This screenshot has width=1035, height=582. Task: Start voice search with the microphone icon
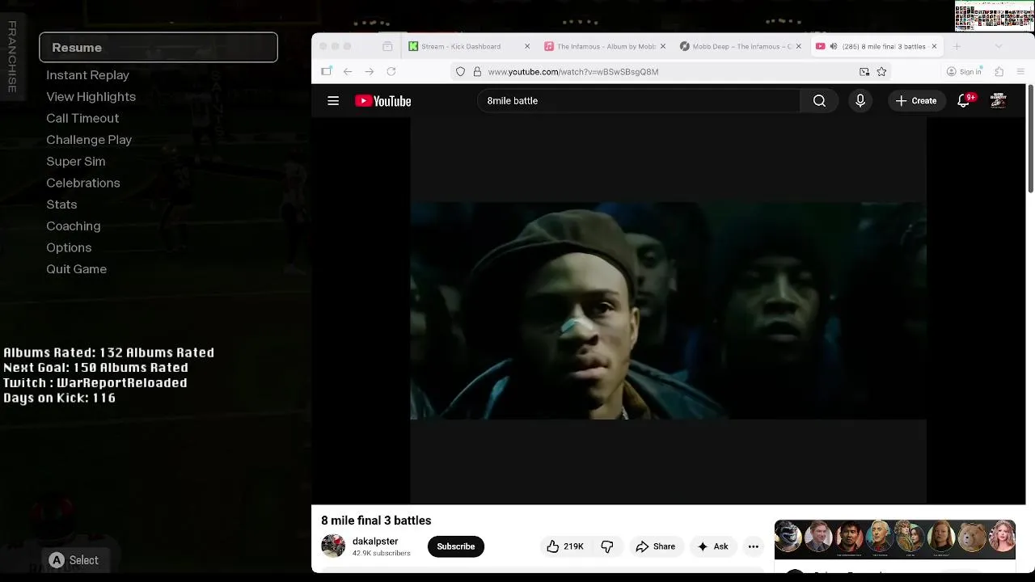coord(860,101)
